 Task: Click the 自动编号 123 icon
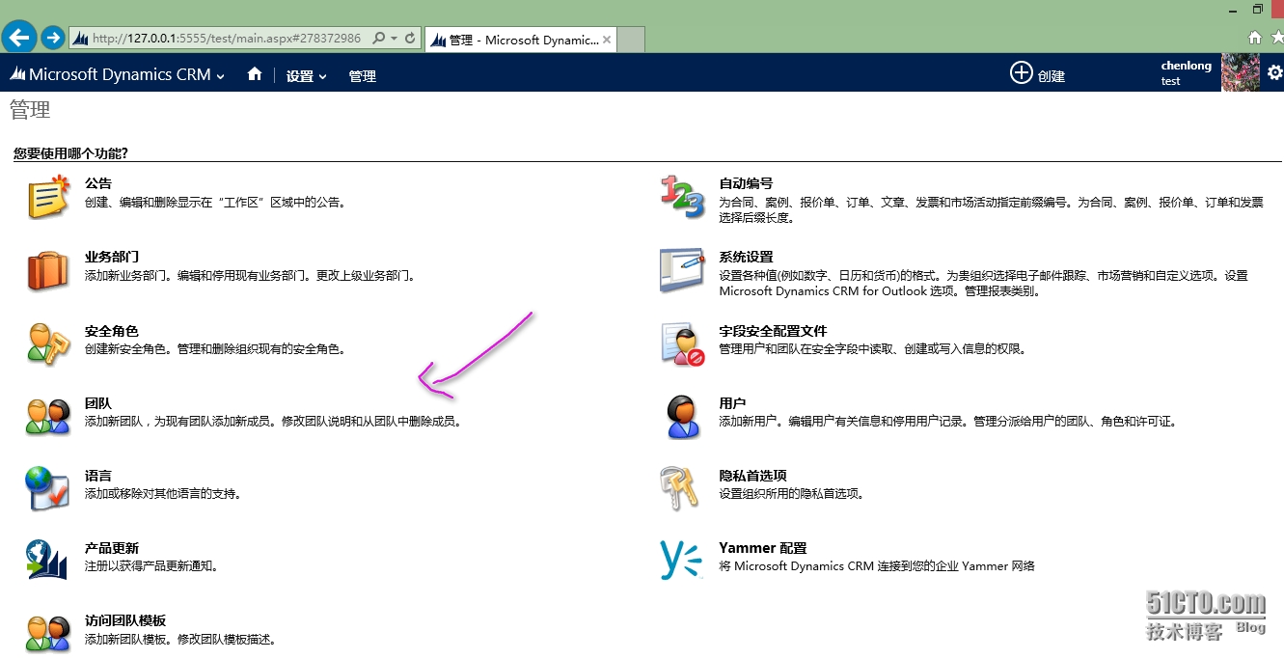tap(682, 197)
